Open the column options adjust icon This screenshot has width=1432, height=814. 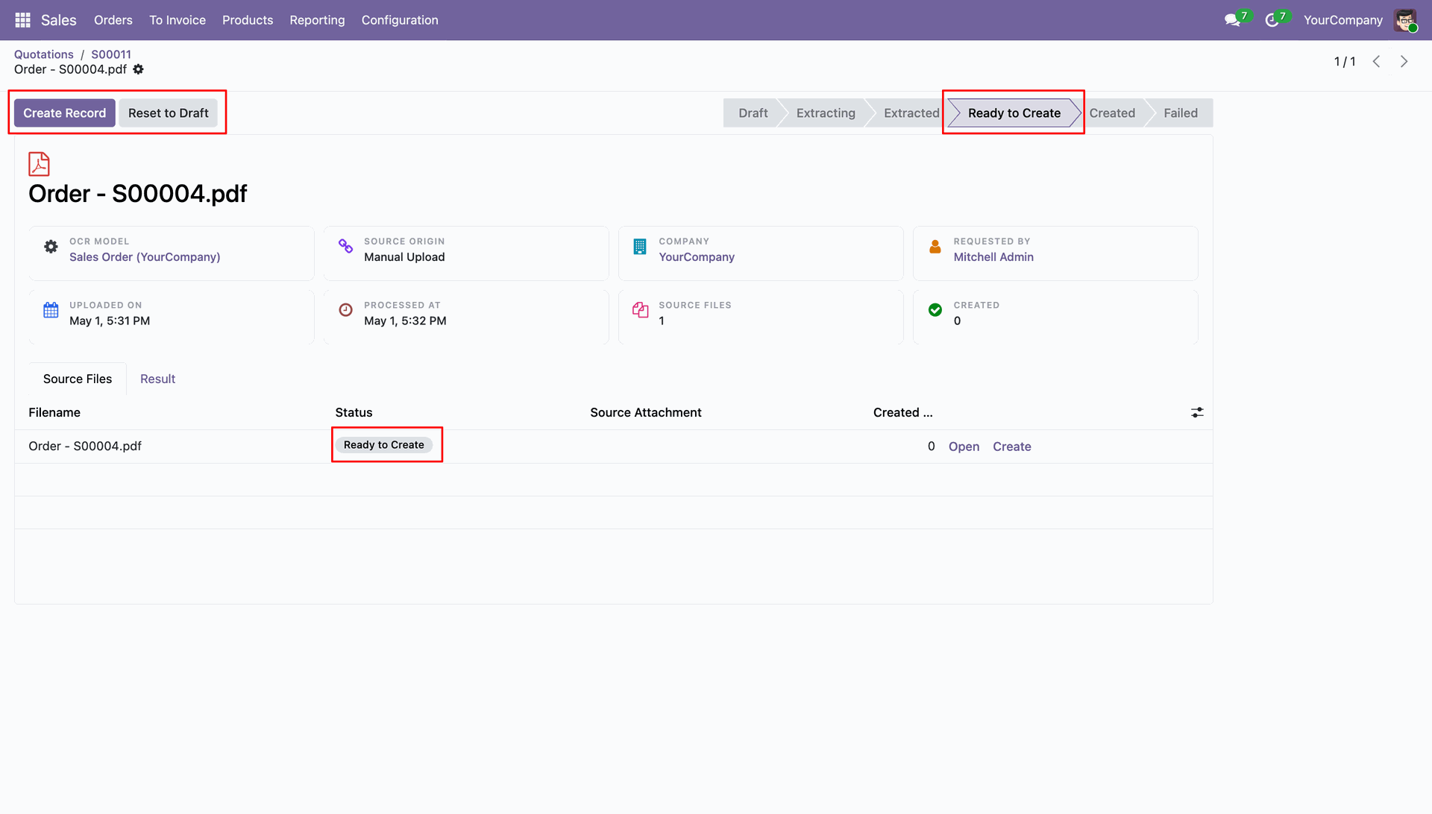(x=1197, y=413)
